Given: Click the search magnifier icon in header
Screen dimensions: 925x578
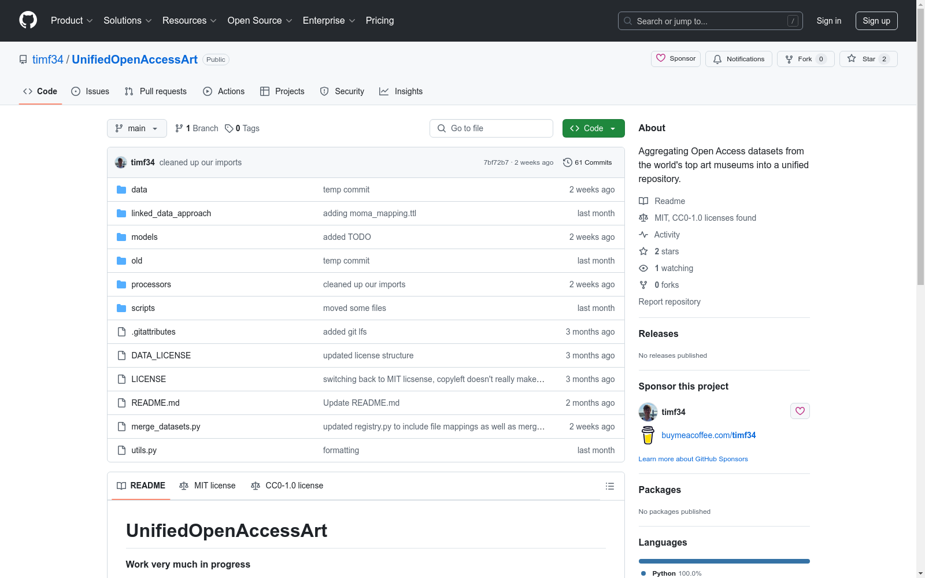Looking at the screenshot, I should (x=628, y=21).
